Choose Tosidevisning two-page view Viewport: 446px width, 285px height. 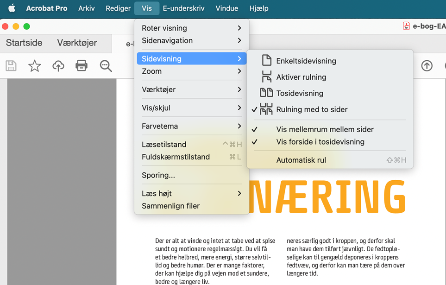[x=300, y=93]
